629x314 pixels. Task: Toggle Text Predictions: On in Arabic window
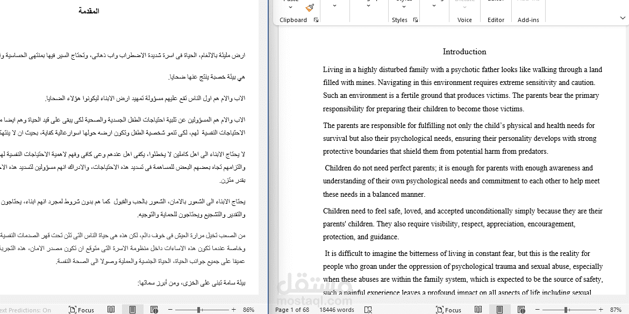(x=26, y=310)
